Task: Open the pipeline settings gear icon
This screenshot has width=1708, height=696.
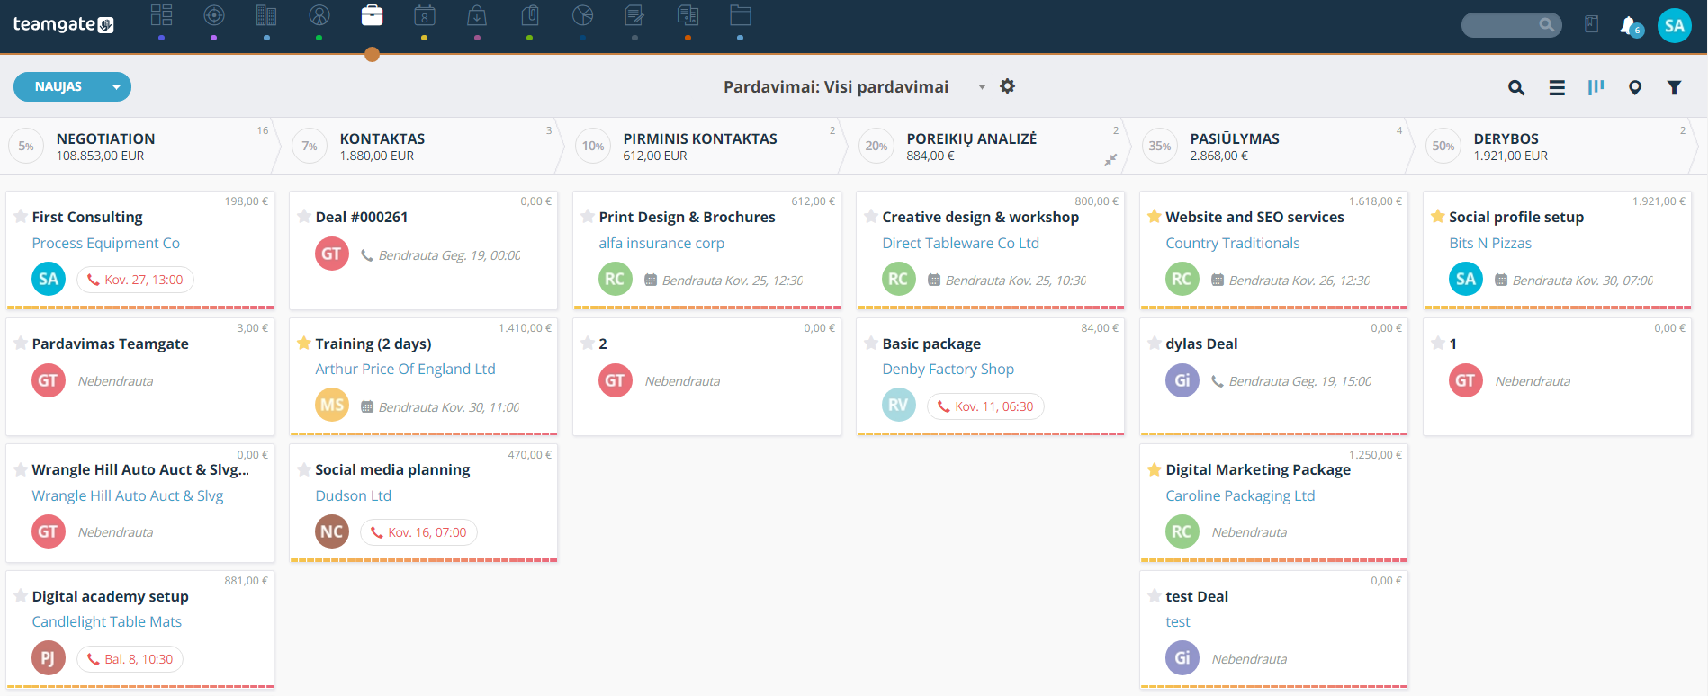Action: tap(1008, 86)
